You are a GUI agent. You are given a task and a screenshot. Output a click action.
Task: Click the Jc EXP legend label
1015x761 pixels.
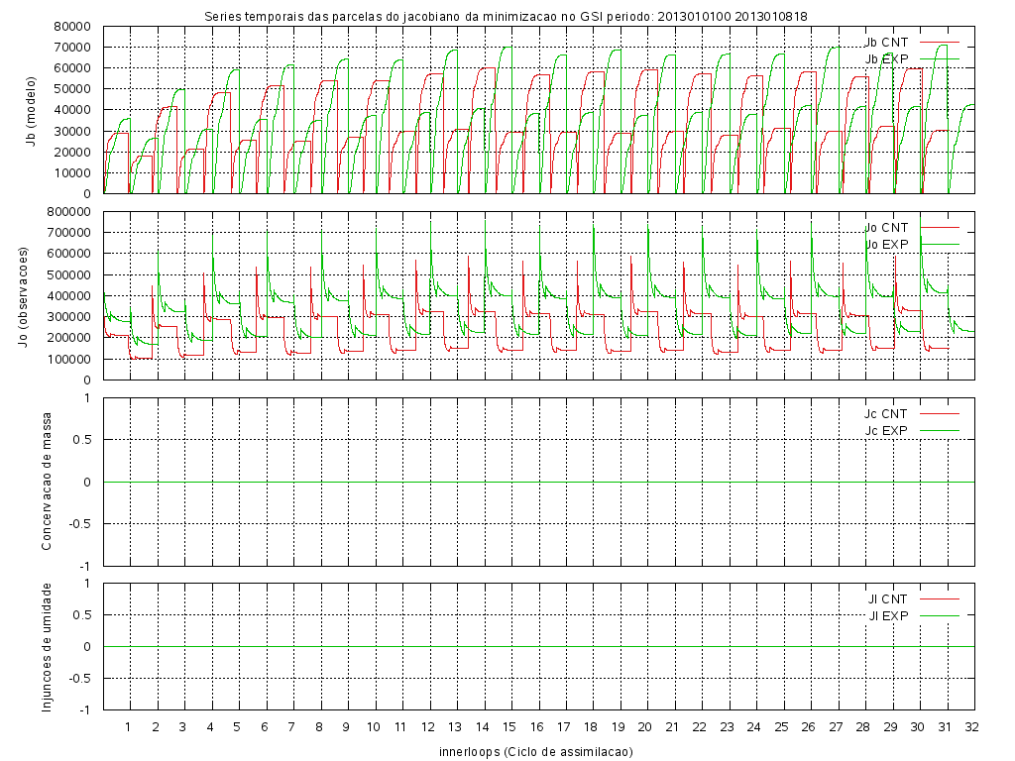pyautogui.click(x=886, y=430)
